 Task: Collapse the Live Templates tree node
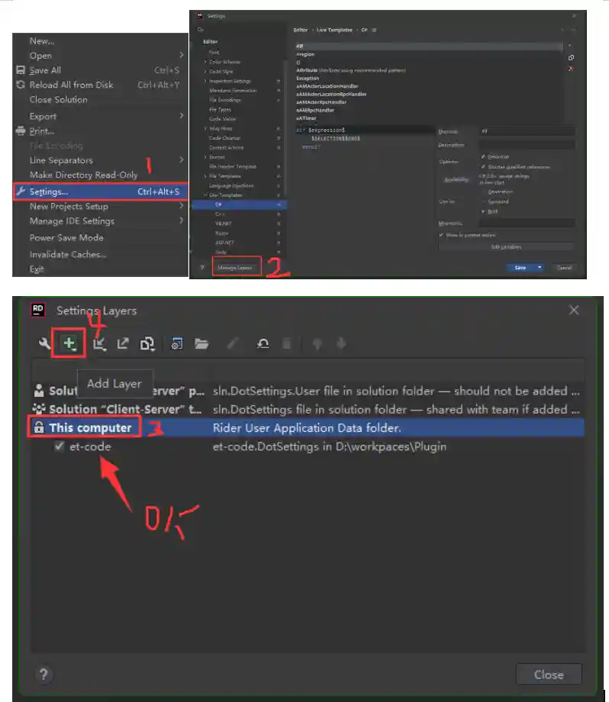coord(205,195)
